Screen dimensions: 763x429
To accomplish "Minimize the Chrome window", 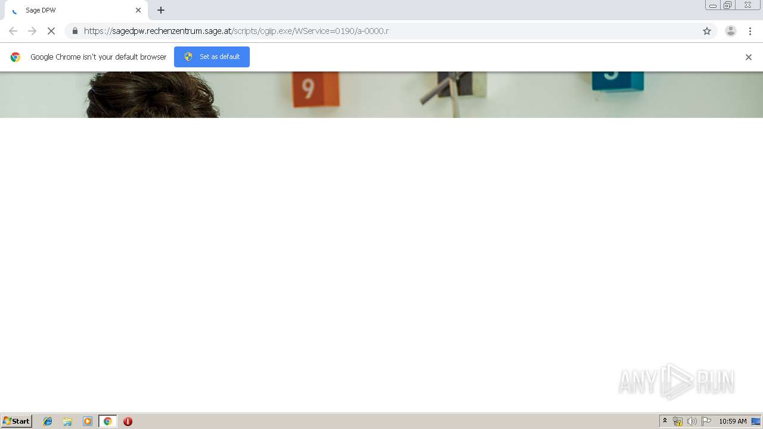I will tap(713, 5).
